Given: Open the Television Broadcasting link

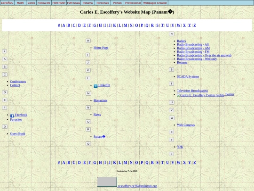Looking at the screenshot, I should pos(192,91).
